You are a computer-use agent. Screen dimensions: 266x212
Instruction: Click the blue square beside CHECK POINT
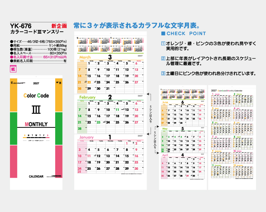(x=163, y=33)
